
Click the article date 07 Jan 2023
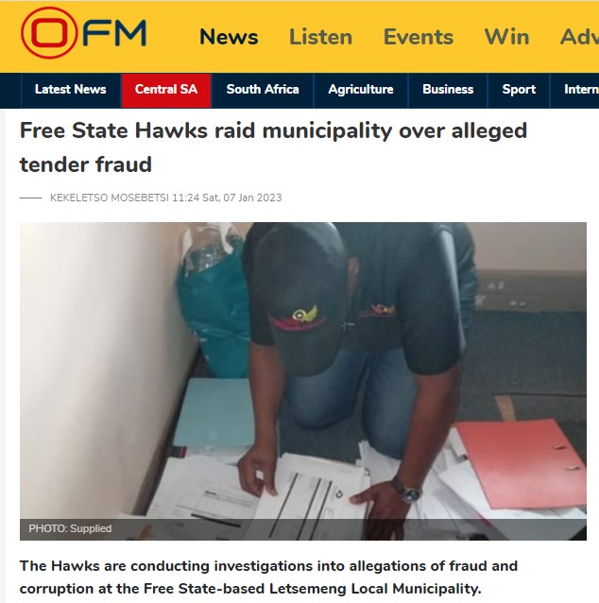(x=252, y=198)
